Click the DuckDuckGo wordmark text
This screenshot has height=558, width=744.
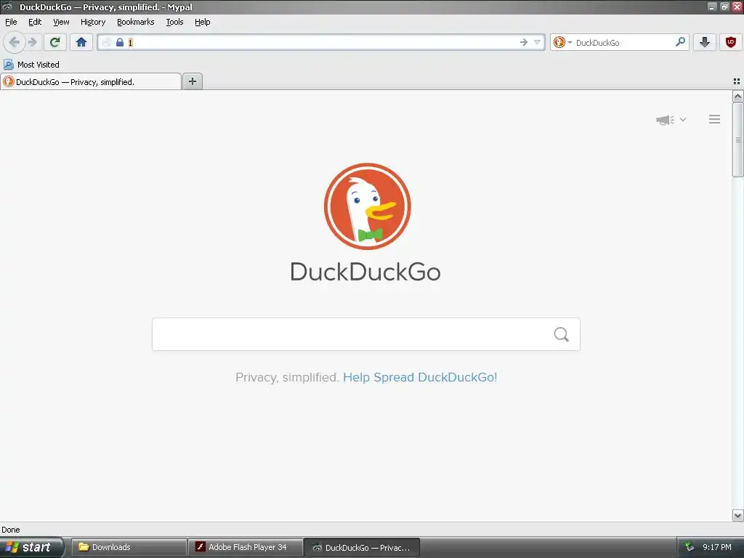click(365, 272)
